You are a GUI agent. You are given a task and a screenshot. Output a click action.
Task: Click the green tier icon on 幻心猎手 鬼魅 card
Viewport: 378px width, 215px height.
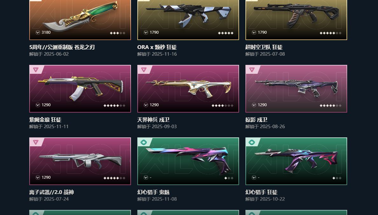pos(144,142)
